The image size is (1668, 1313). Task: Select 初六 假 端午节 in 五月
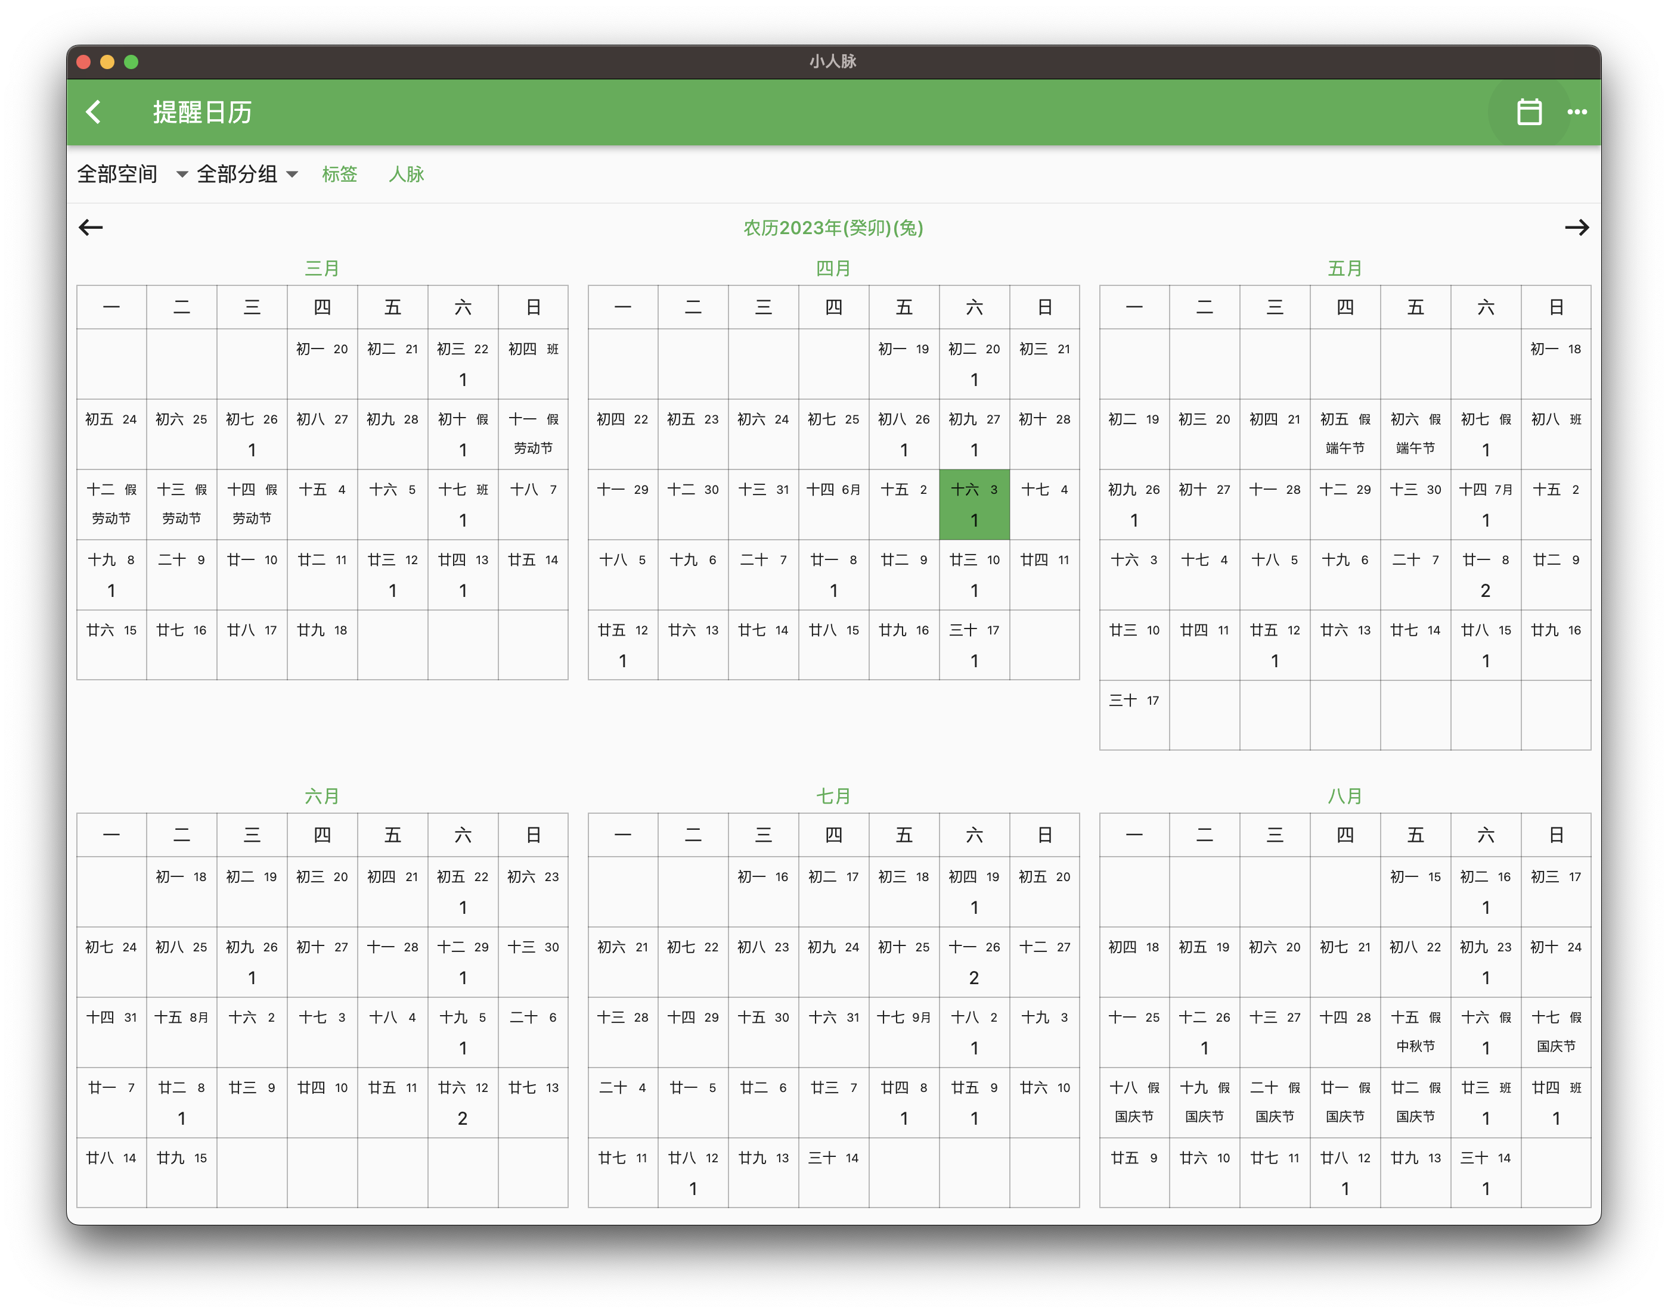click(1416, 434)
